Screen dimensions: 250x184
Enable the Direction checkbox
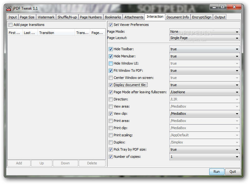pos(111,99)
